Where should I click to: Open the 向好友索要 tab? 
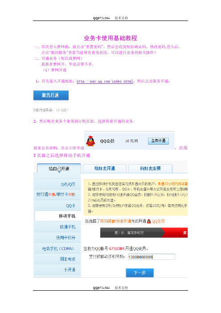coord(151,169)
